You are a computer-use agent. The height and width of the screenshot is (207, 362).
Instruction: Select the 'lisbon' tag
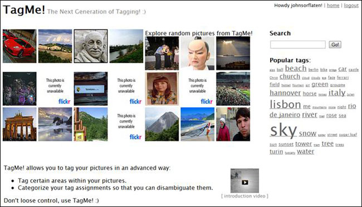[x=285, y=104]
